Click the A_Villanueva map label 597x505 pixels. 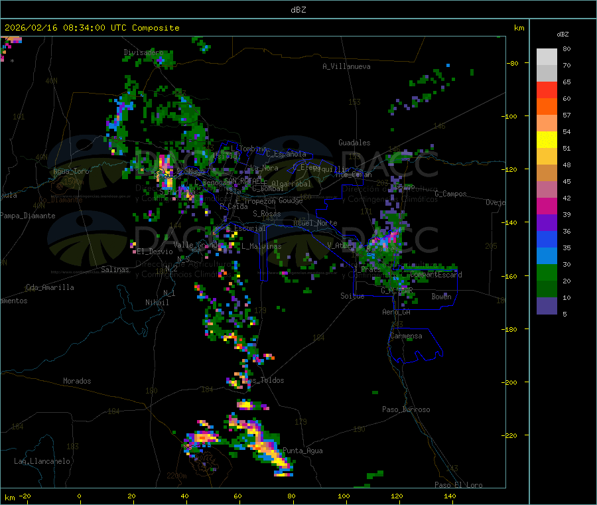click(346, 66)
